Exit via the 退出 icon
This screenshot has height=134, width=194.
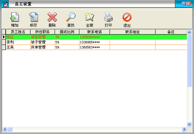pos(127,19)
